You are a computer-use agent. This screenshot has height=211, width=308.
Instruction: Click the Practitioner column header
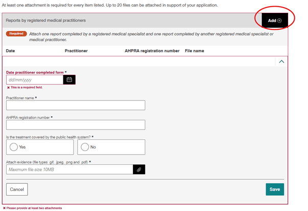(x=76, y=51)
